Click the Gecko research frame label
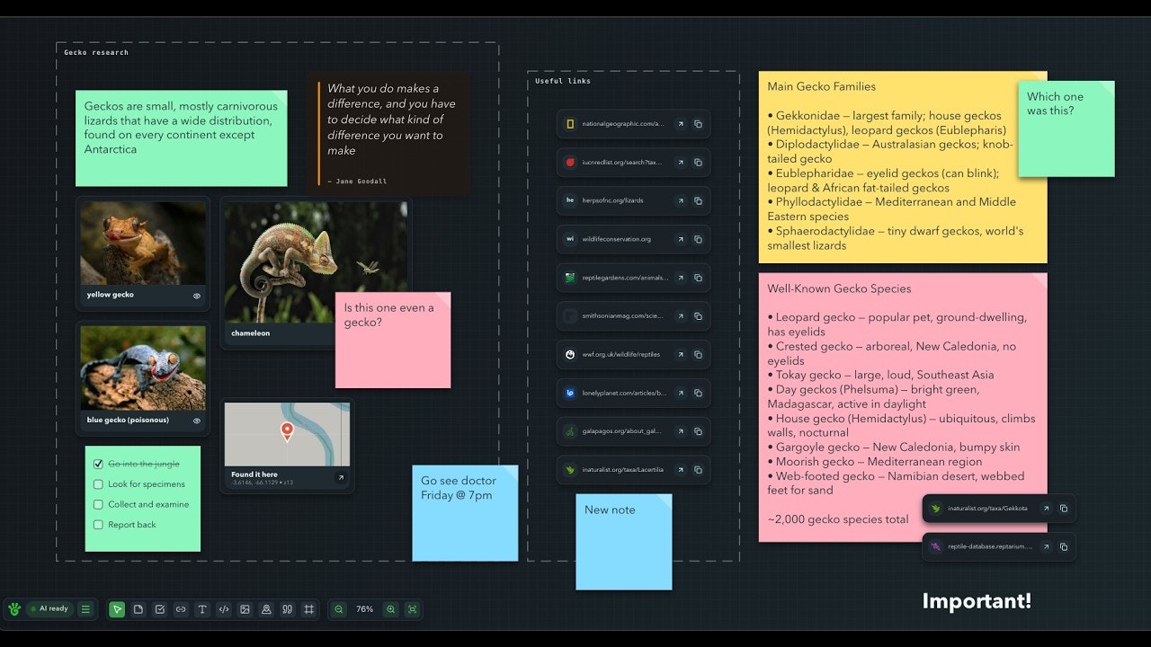Image resolution: width=1151 pixels, height=647 pixels. [x=96, y=52]
